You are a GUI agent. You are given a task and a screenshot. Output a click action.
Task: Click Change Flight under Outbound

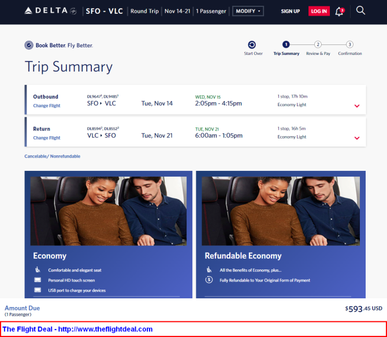pyautogui.click(x=47, y=106)
